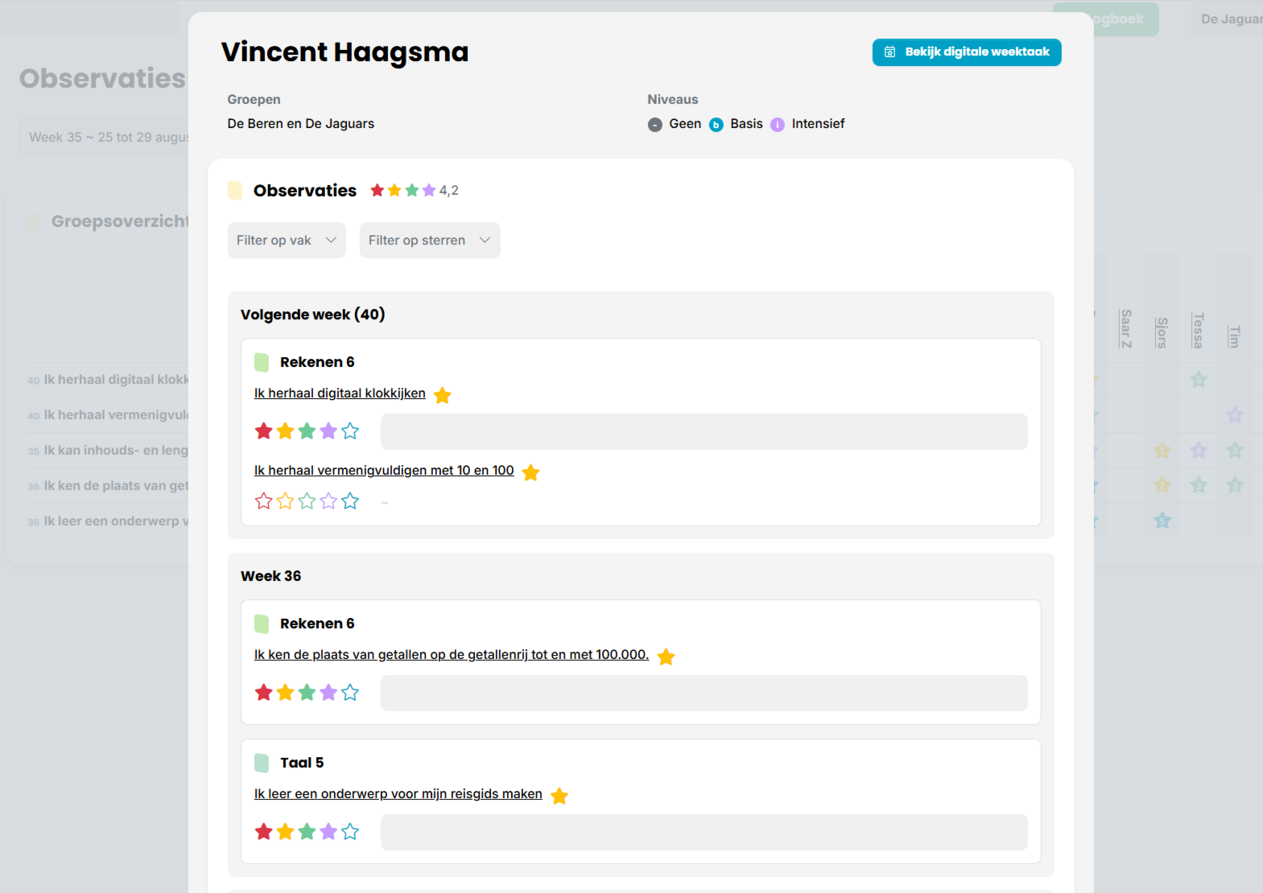Set purple fourth star for vermenigvuldigen goal
This screenshot has width=1263, height=893.
(328, 501)
